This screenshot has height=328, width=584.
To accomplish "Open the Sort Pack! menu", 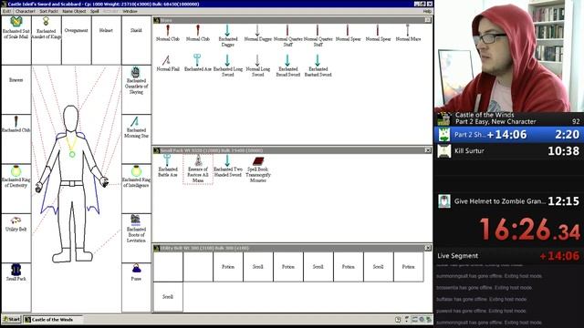I will (49, 11).
